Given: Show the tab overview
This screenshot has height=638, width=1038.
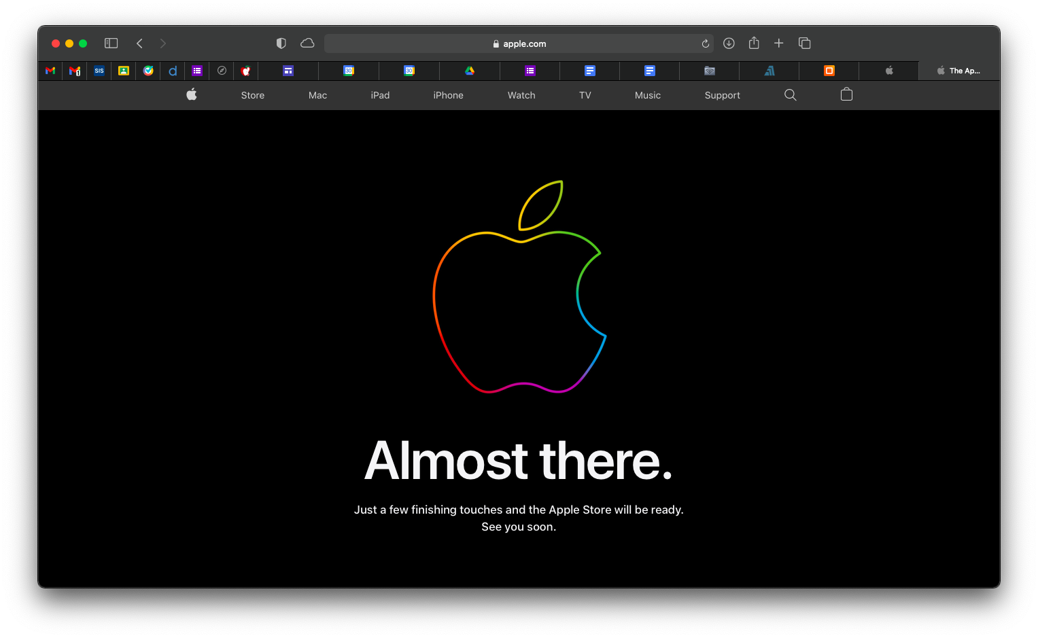Looking at the screenshot, I should tap(805, 43).
